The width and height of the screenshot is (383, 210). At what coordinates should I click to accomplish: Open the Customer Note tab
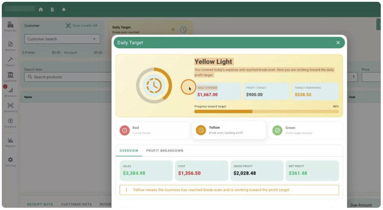point(76,204)
